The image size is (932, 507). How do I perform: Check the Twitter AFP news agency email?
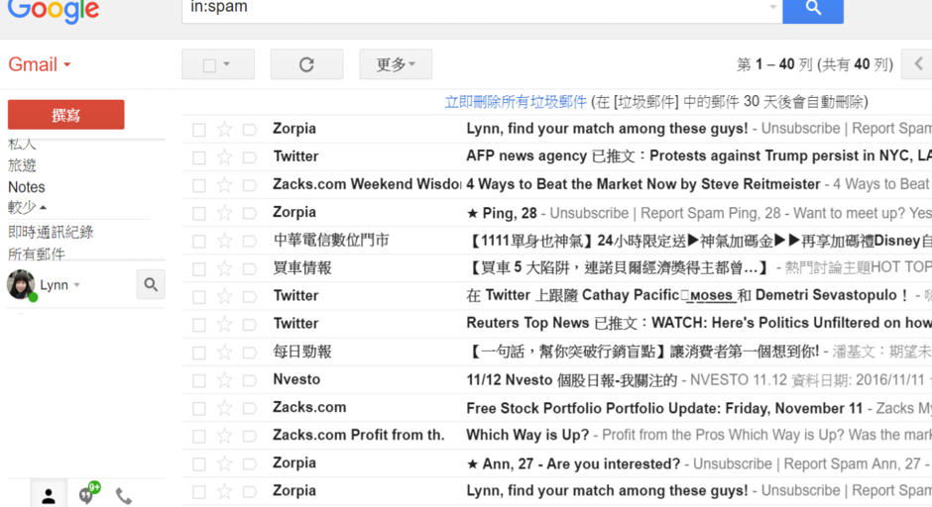199,157
